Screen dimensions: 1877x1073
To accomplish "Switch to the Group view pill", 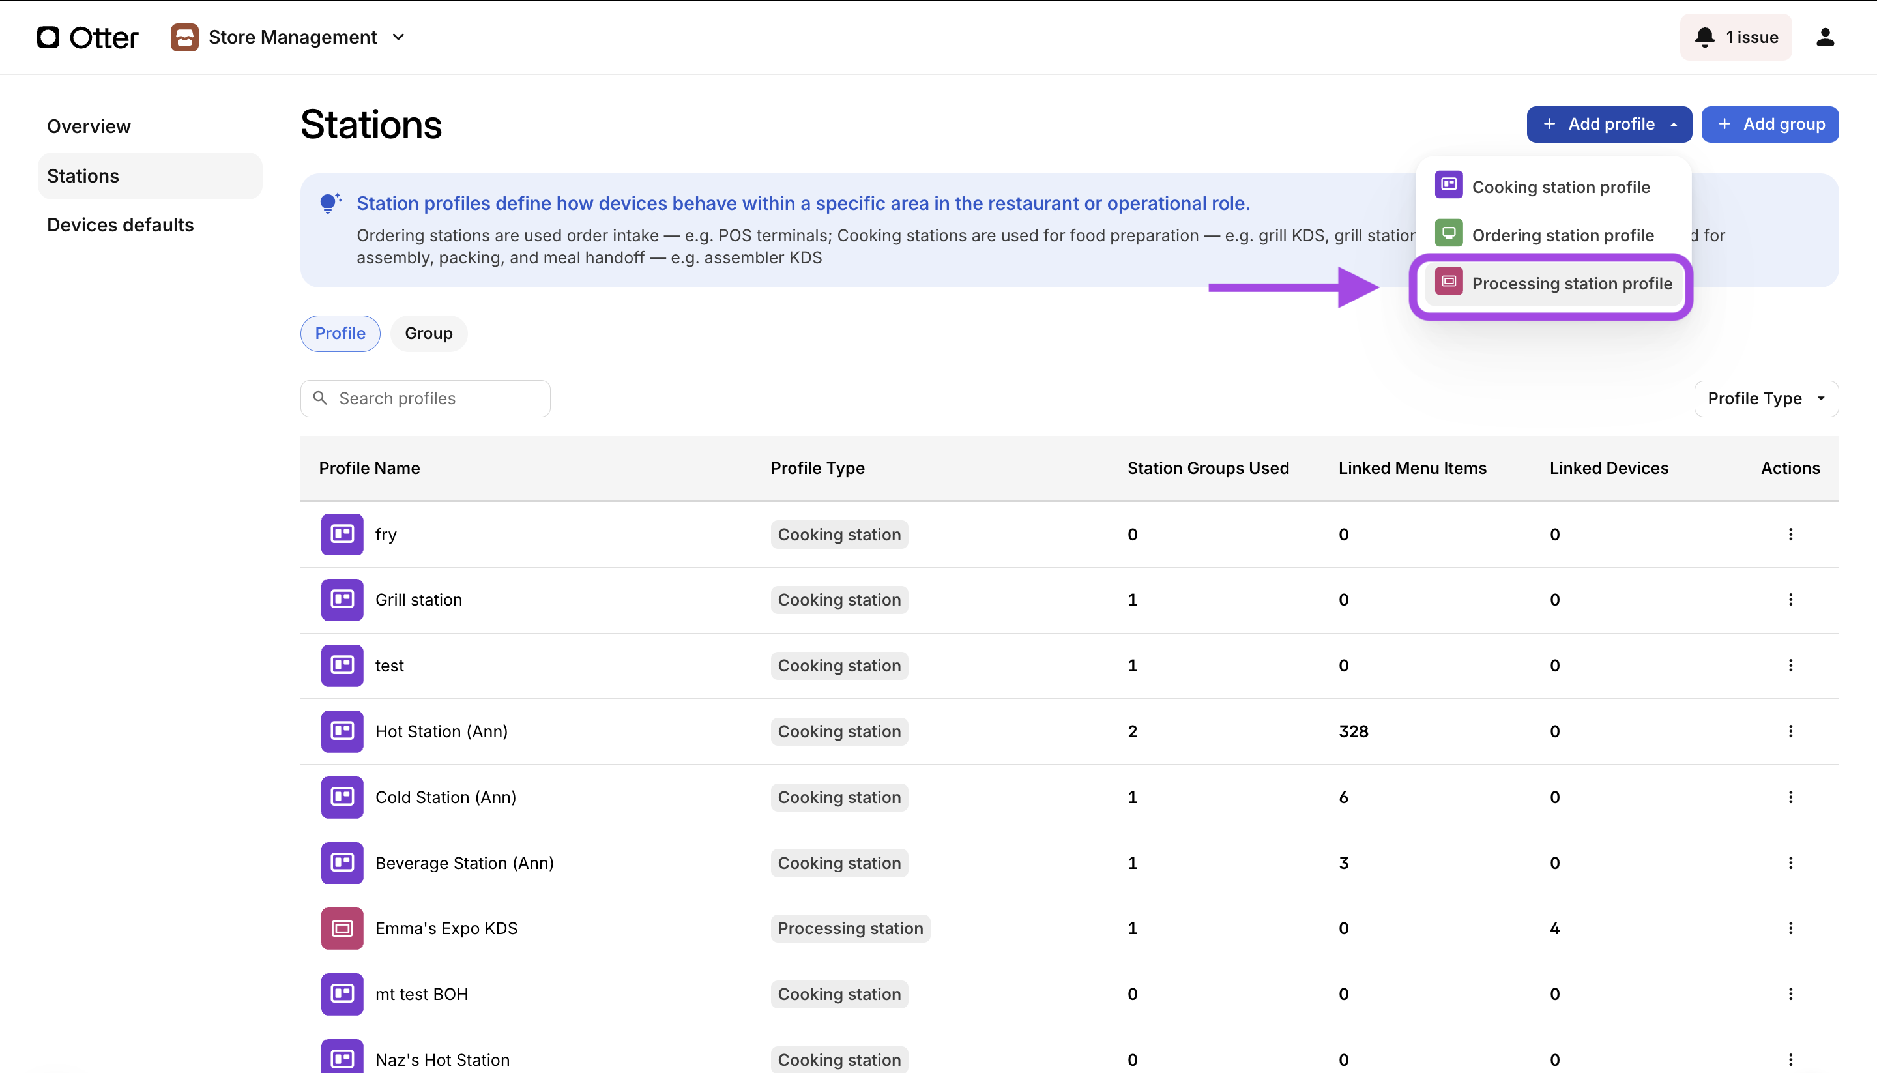I will click(x=428, y=333).
